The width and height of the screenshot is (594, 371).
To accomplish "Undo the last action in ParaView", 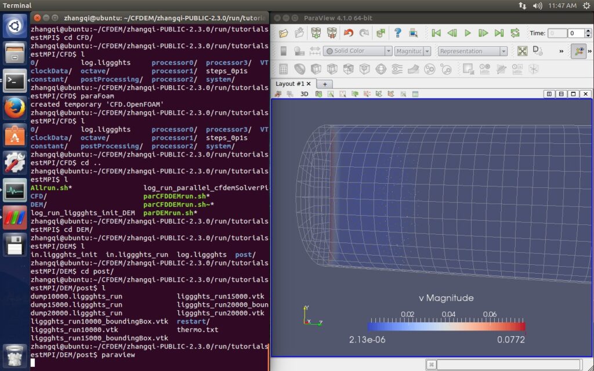I will tap(349, 33).
